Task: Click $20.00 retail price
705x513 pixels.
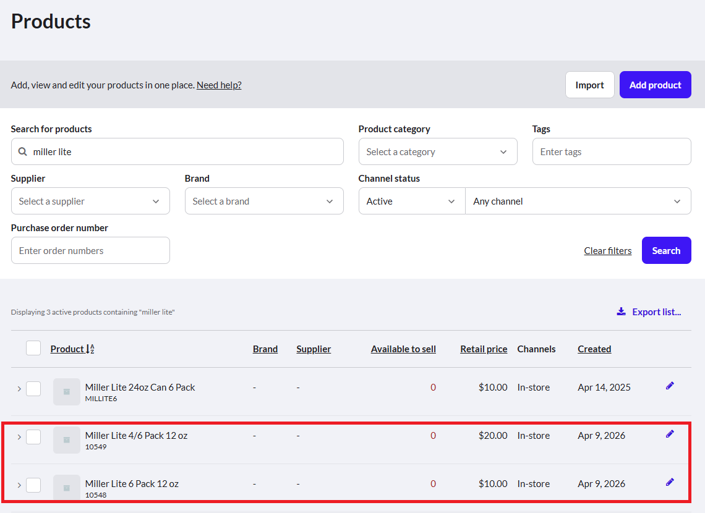Action: [493, 435]
